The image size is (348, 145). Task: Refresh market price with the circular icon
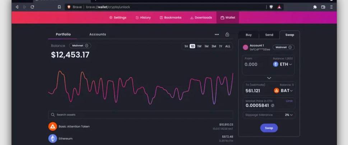point(273,106)
